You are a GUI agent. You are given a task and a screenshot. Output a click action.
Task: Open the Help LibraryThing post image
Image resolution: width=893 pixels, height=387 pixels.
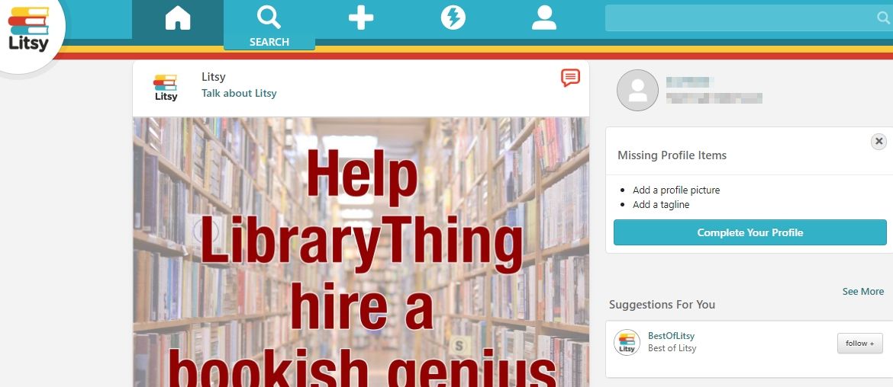[361, 251]
